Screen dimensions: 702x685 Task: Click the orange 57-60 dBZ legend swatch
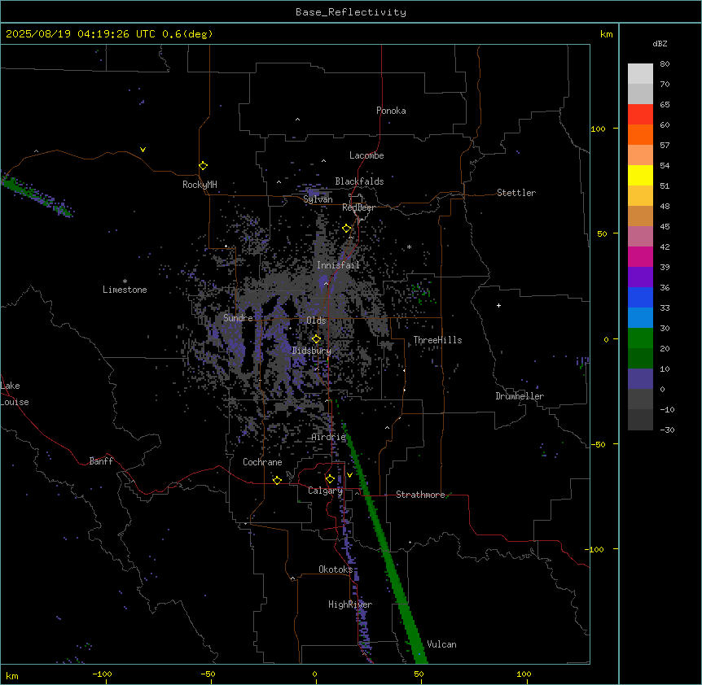click(640, 134)
